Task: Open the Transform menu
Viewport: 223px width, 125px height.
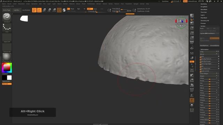Action: coord(129,4)
